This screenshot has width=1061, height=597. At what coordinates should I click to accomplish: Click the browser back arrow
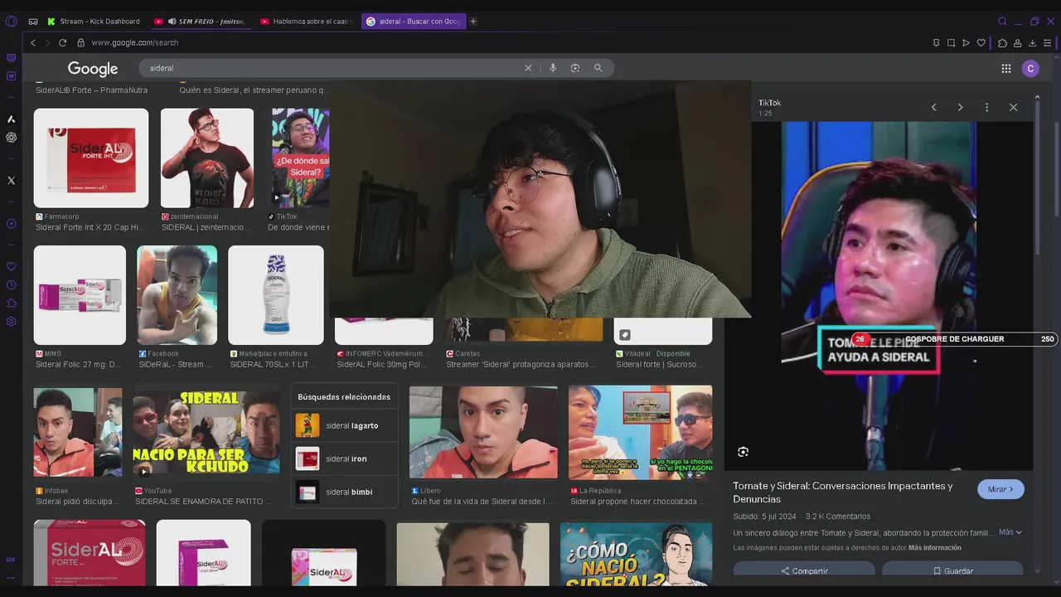click(x=33, y=42)
